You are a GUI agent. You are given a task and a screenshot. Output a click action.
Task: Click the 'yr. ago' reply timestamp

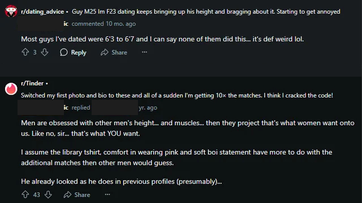148,108
